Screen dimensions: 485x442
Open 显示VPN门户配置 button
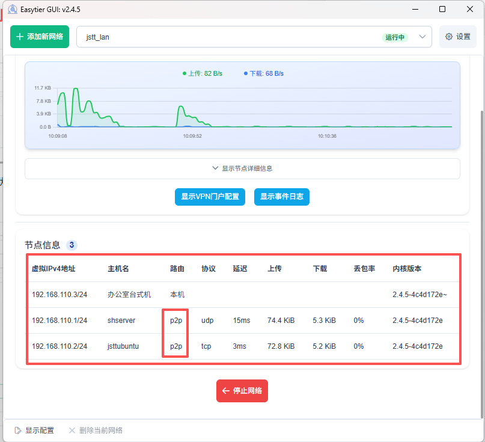pyautogui.click(x=210, y=197)
